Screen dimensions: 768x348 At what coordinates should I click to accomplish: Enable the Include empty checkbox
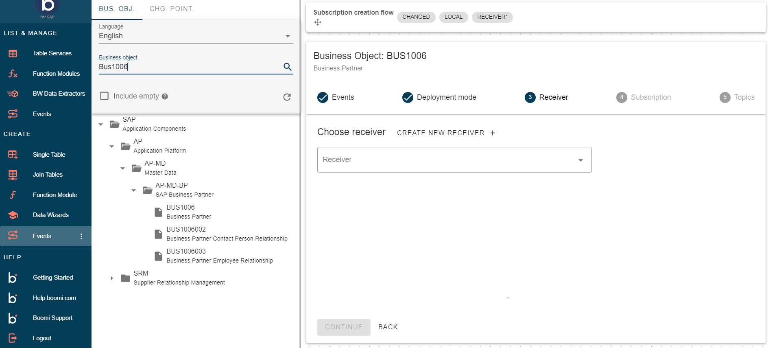click(x=105, y=96)
